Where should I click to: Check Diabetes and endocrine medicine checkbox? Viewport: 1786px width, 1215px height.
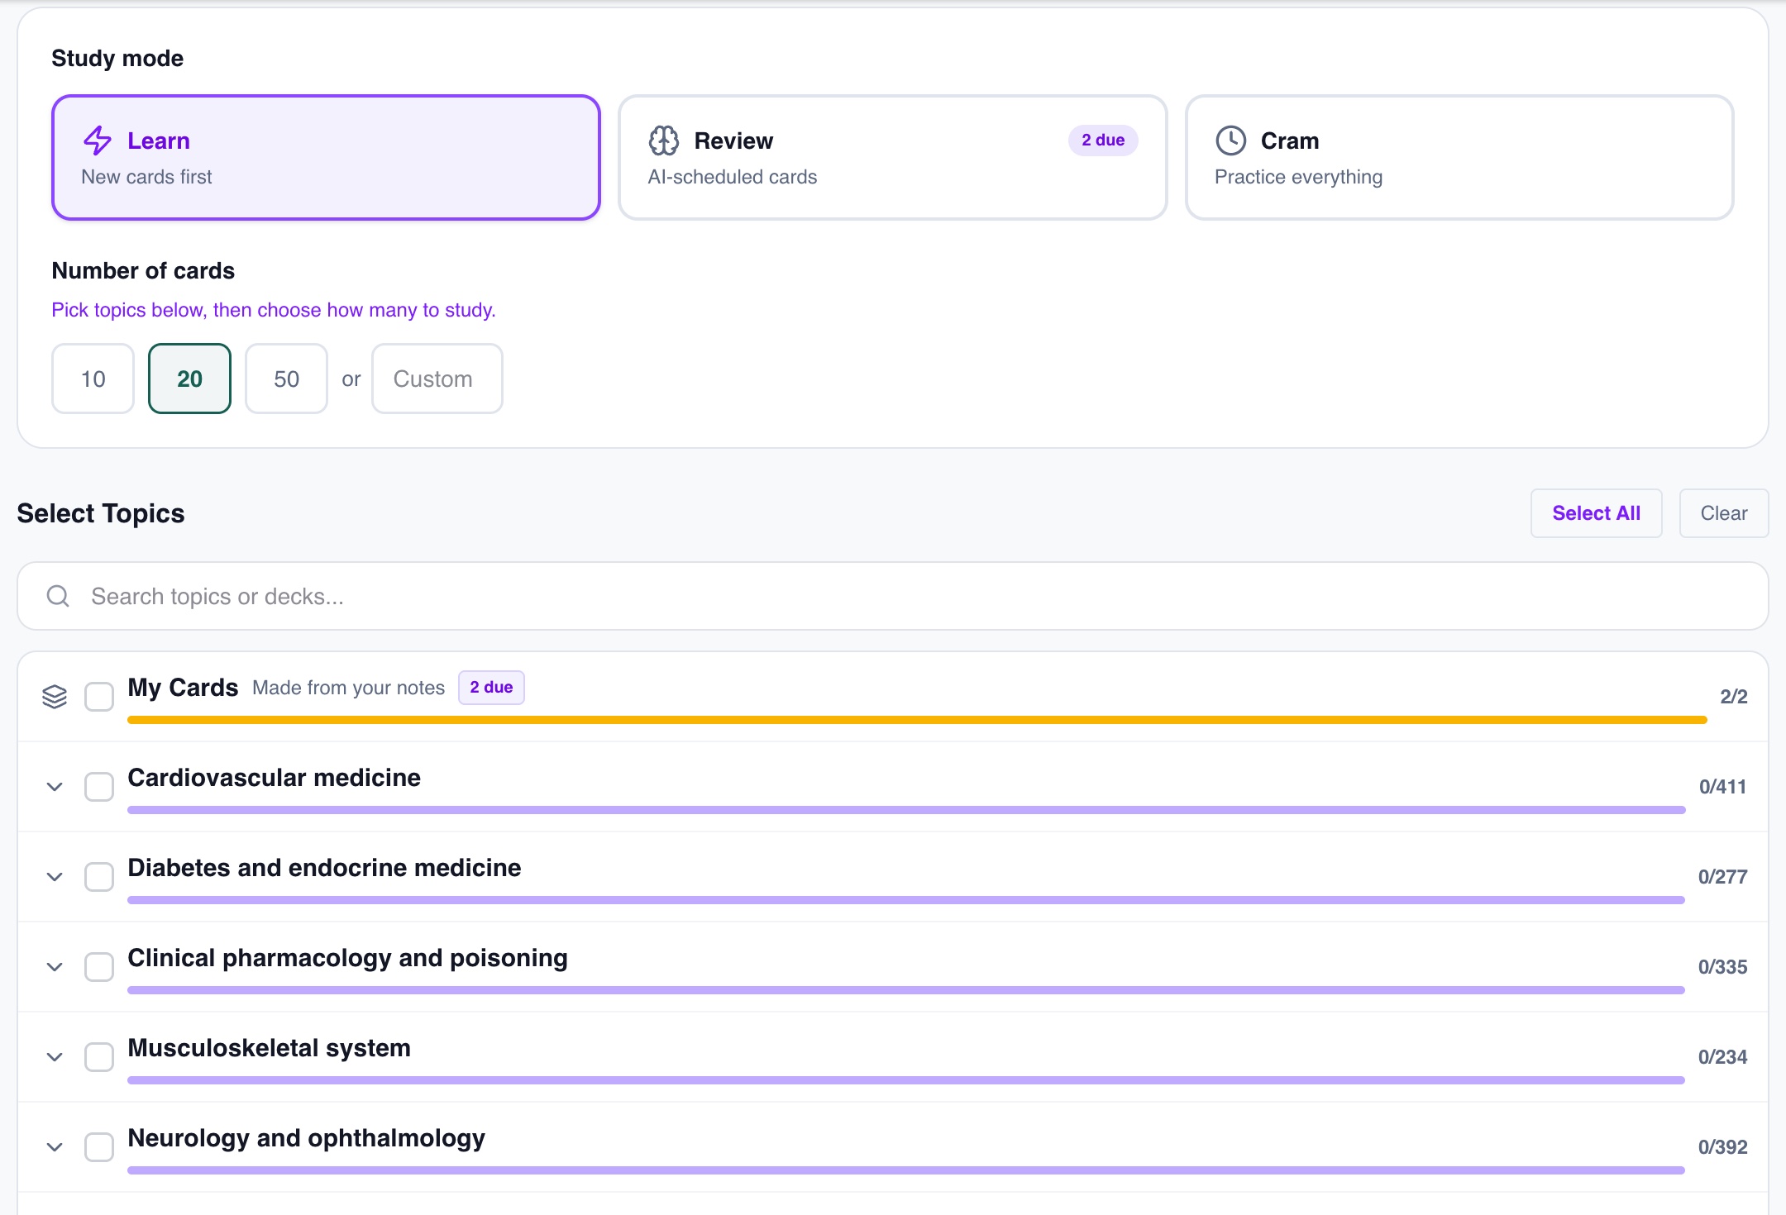pyautogui.click(x=99, y=877)
